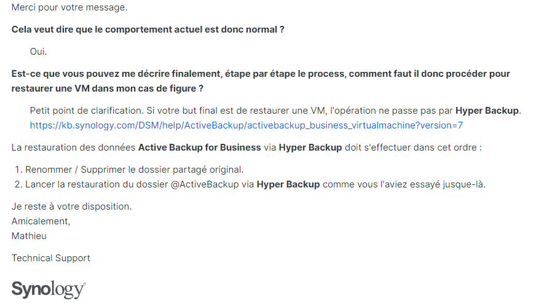The image size is (536, 303).
Task: Click the bold 'Hyper Backup' in clarification line
Action: coord(487,111)
